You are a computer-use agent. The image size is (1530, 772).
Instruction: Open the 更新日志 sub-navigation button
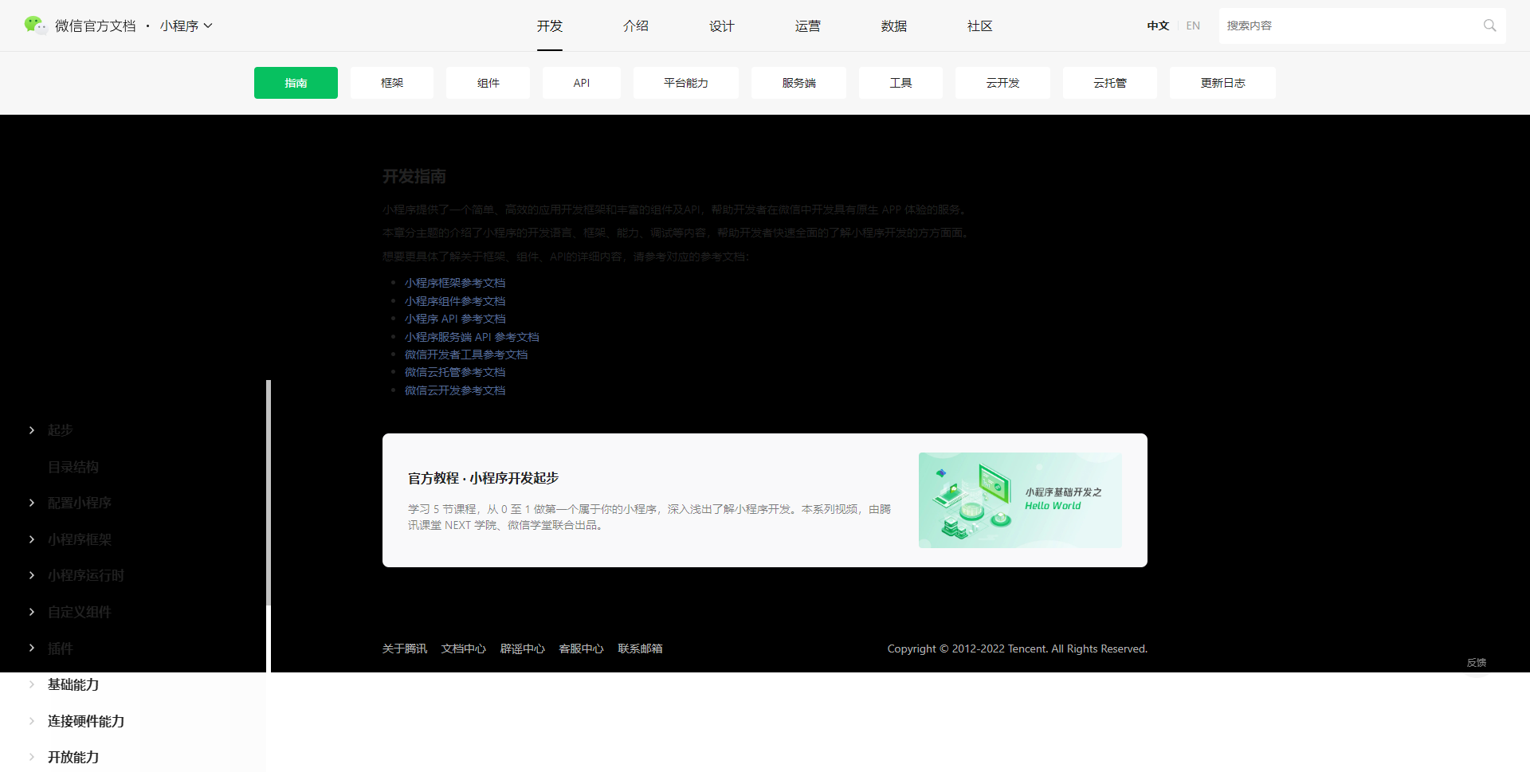(1222, 83)
